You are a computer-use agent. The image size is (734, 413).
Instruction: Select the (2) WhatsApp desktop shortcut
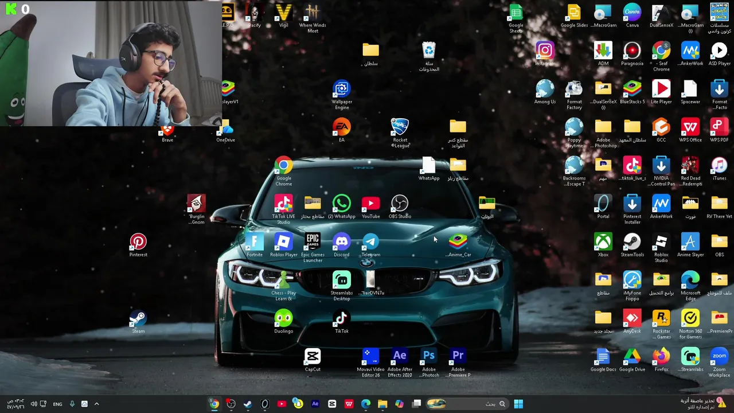pos(341,207)
